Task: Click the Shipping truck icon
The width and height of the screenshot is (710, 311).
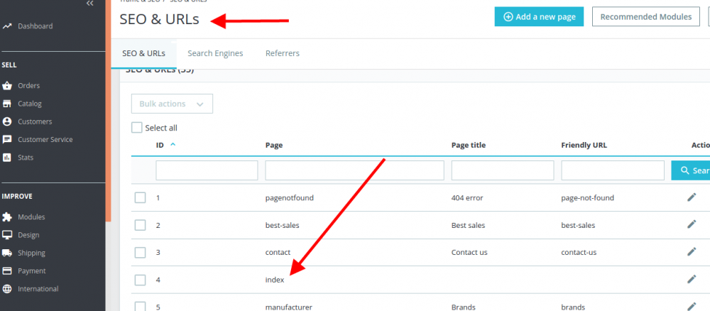Action: pos(7,253)
